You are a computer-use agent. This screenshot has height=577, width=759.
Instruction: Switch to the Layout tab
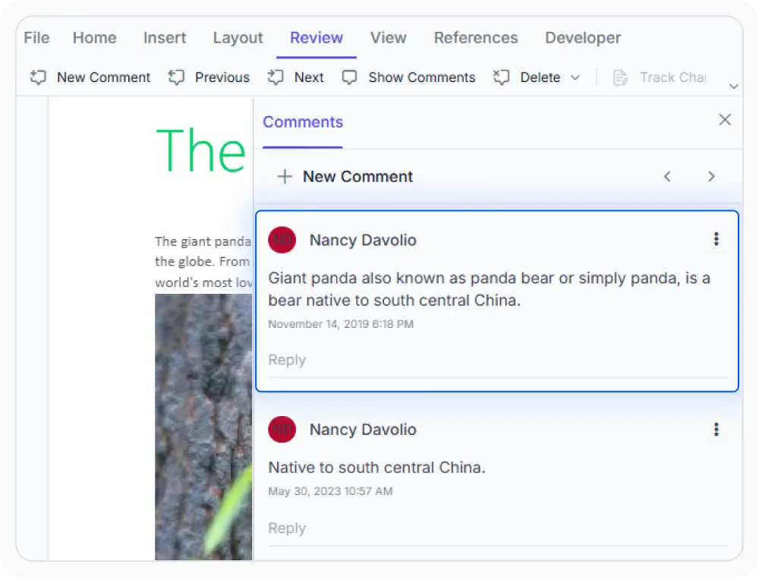point(238,38)
